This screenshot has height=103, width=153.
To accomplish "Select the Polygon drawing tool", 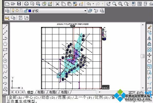I will point(5,44).
